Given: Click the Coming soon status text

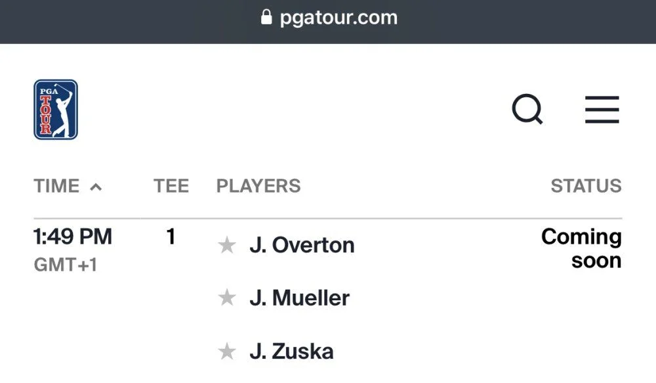Looking at the screenshot, I should (x=581, y=248).
